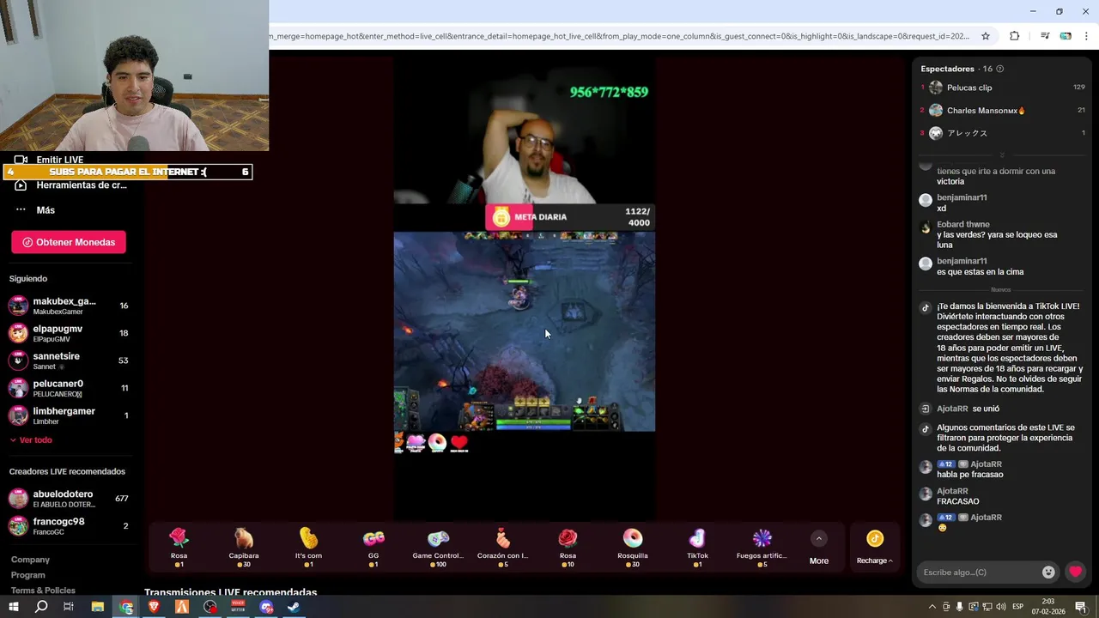Expand the gift list with More
Viewport: 1099px width, 618px height.
[819, 547]
